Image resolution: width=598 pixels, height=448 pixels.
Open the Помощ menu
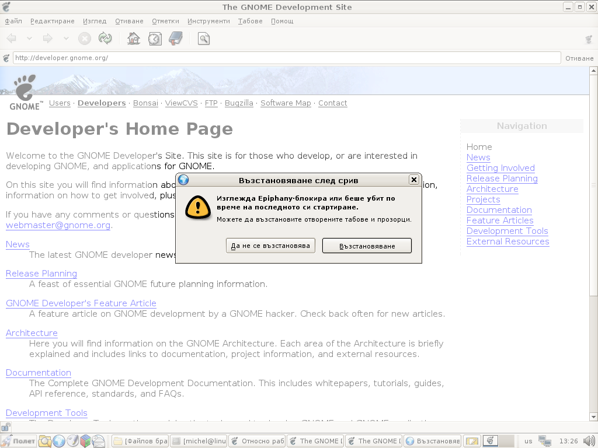(282, 22)
